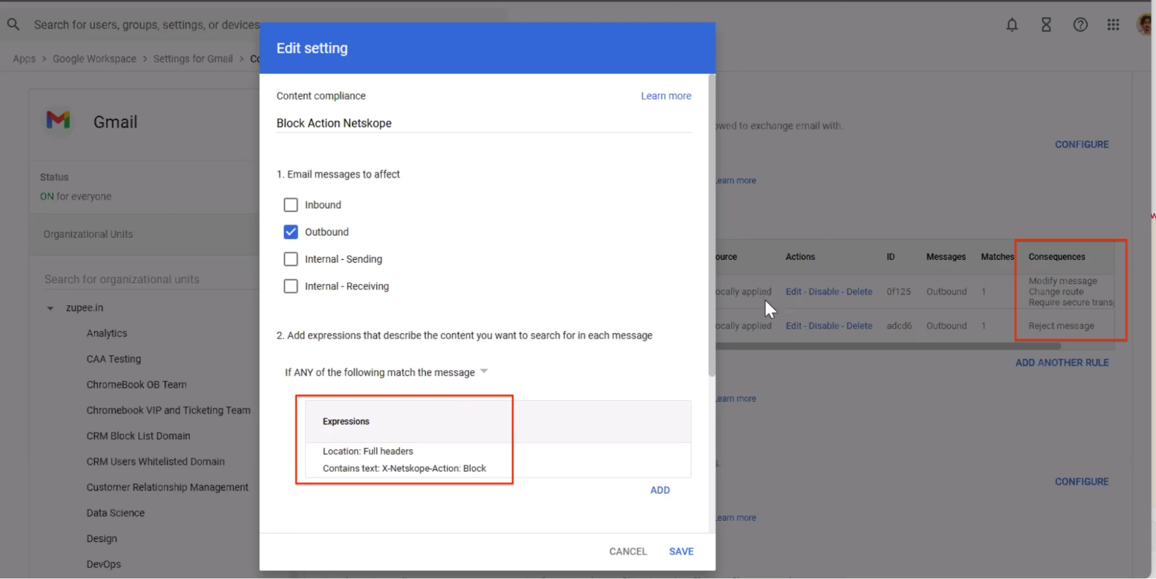Open Learn more in Edit setting dialog
Image resolution: width=1156 pixels, height=579 pixels.
[666, 96]
